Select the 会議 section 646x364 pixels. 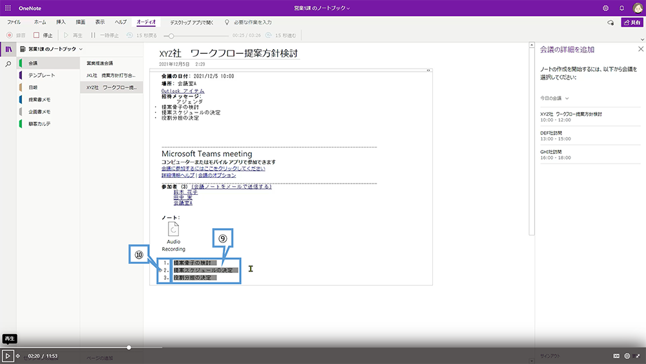(49, 63)
